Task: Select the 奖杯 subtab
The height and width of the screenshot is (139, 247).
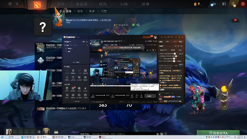Action: point(92,11)
